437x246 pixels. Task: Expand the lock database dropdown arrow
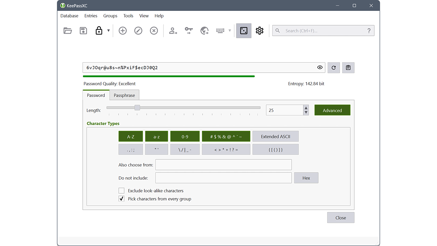pyautogui.click(x=108, y=31)
